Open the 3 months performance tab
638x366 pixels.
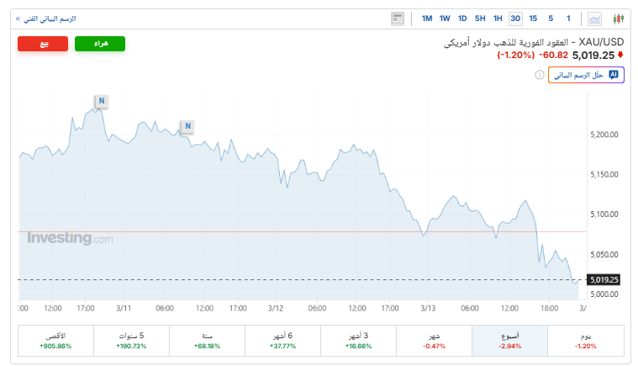click(x=358, y=340)
